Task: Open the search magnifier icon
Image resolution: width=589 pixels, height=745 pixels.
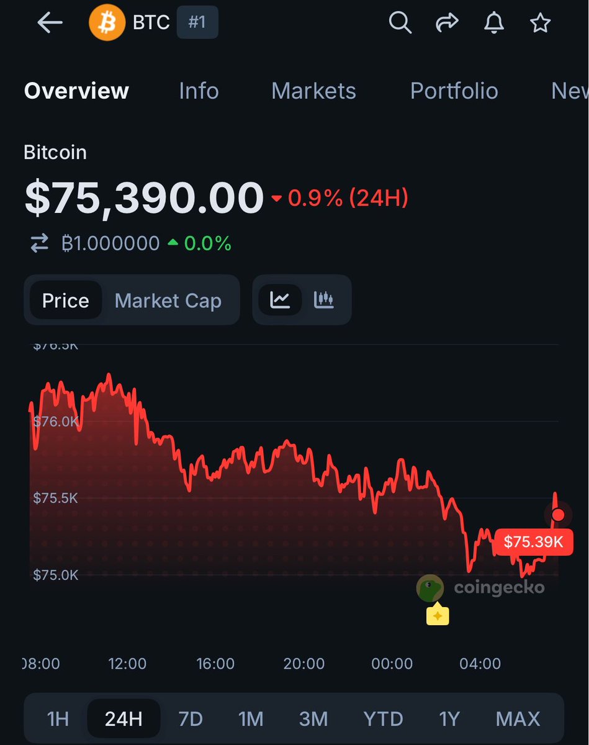Action: click(400, 23)
